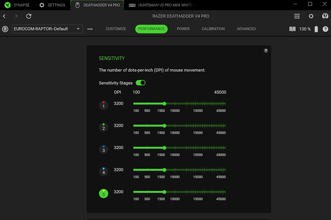Click the refresh icon in navigation bar

pos(29,16)
